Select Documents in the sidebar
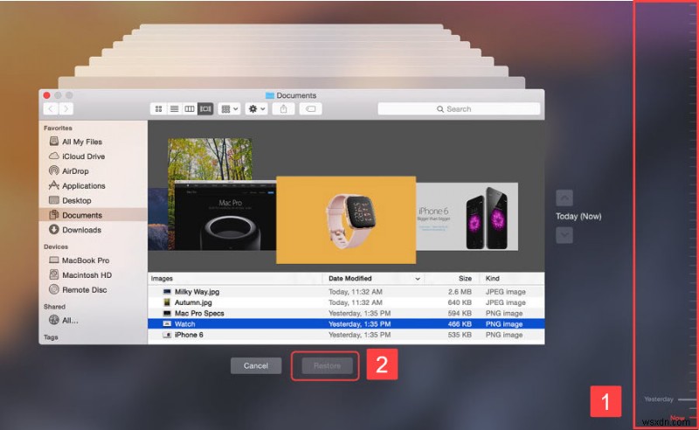This screenshot has width=699, height=430. click(93, 215)
